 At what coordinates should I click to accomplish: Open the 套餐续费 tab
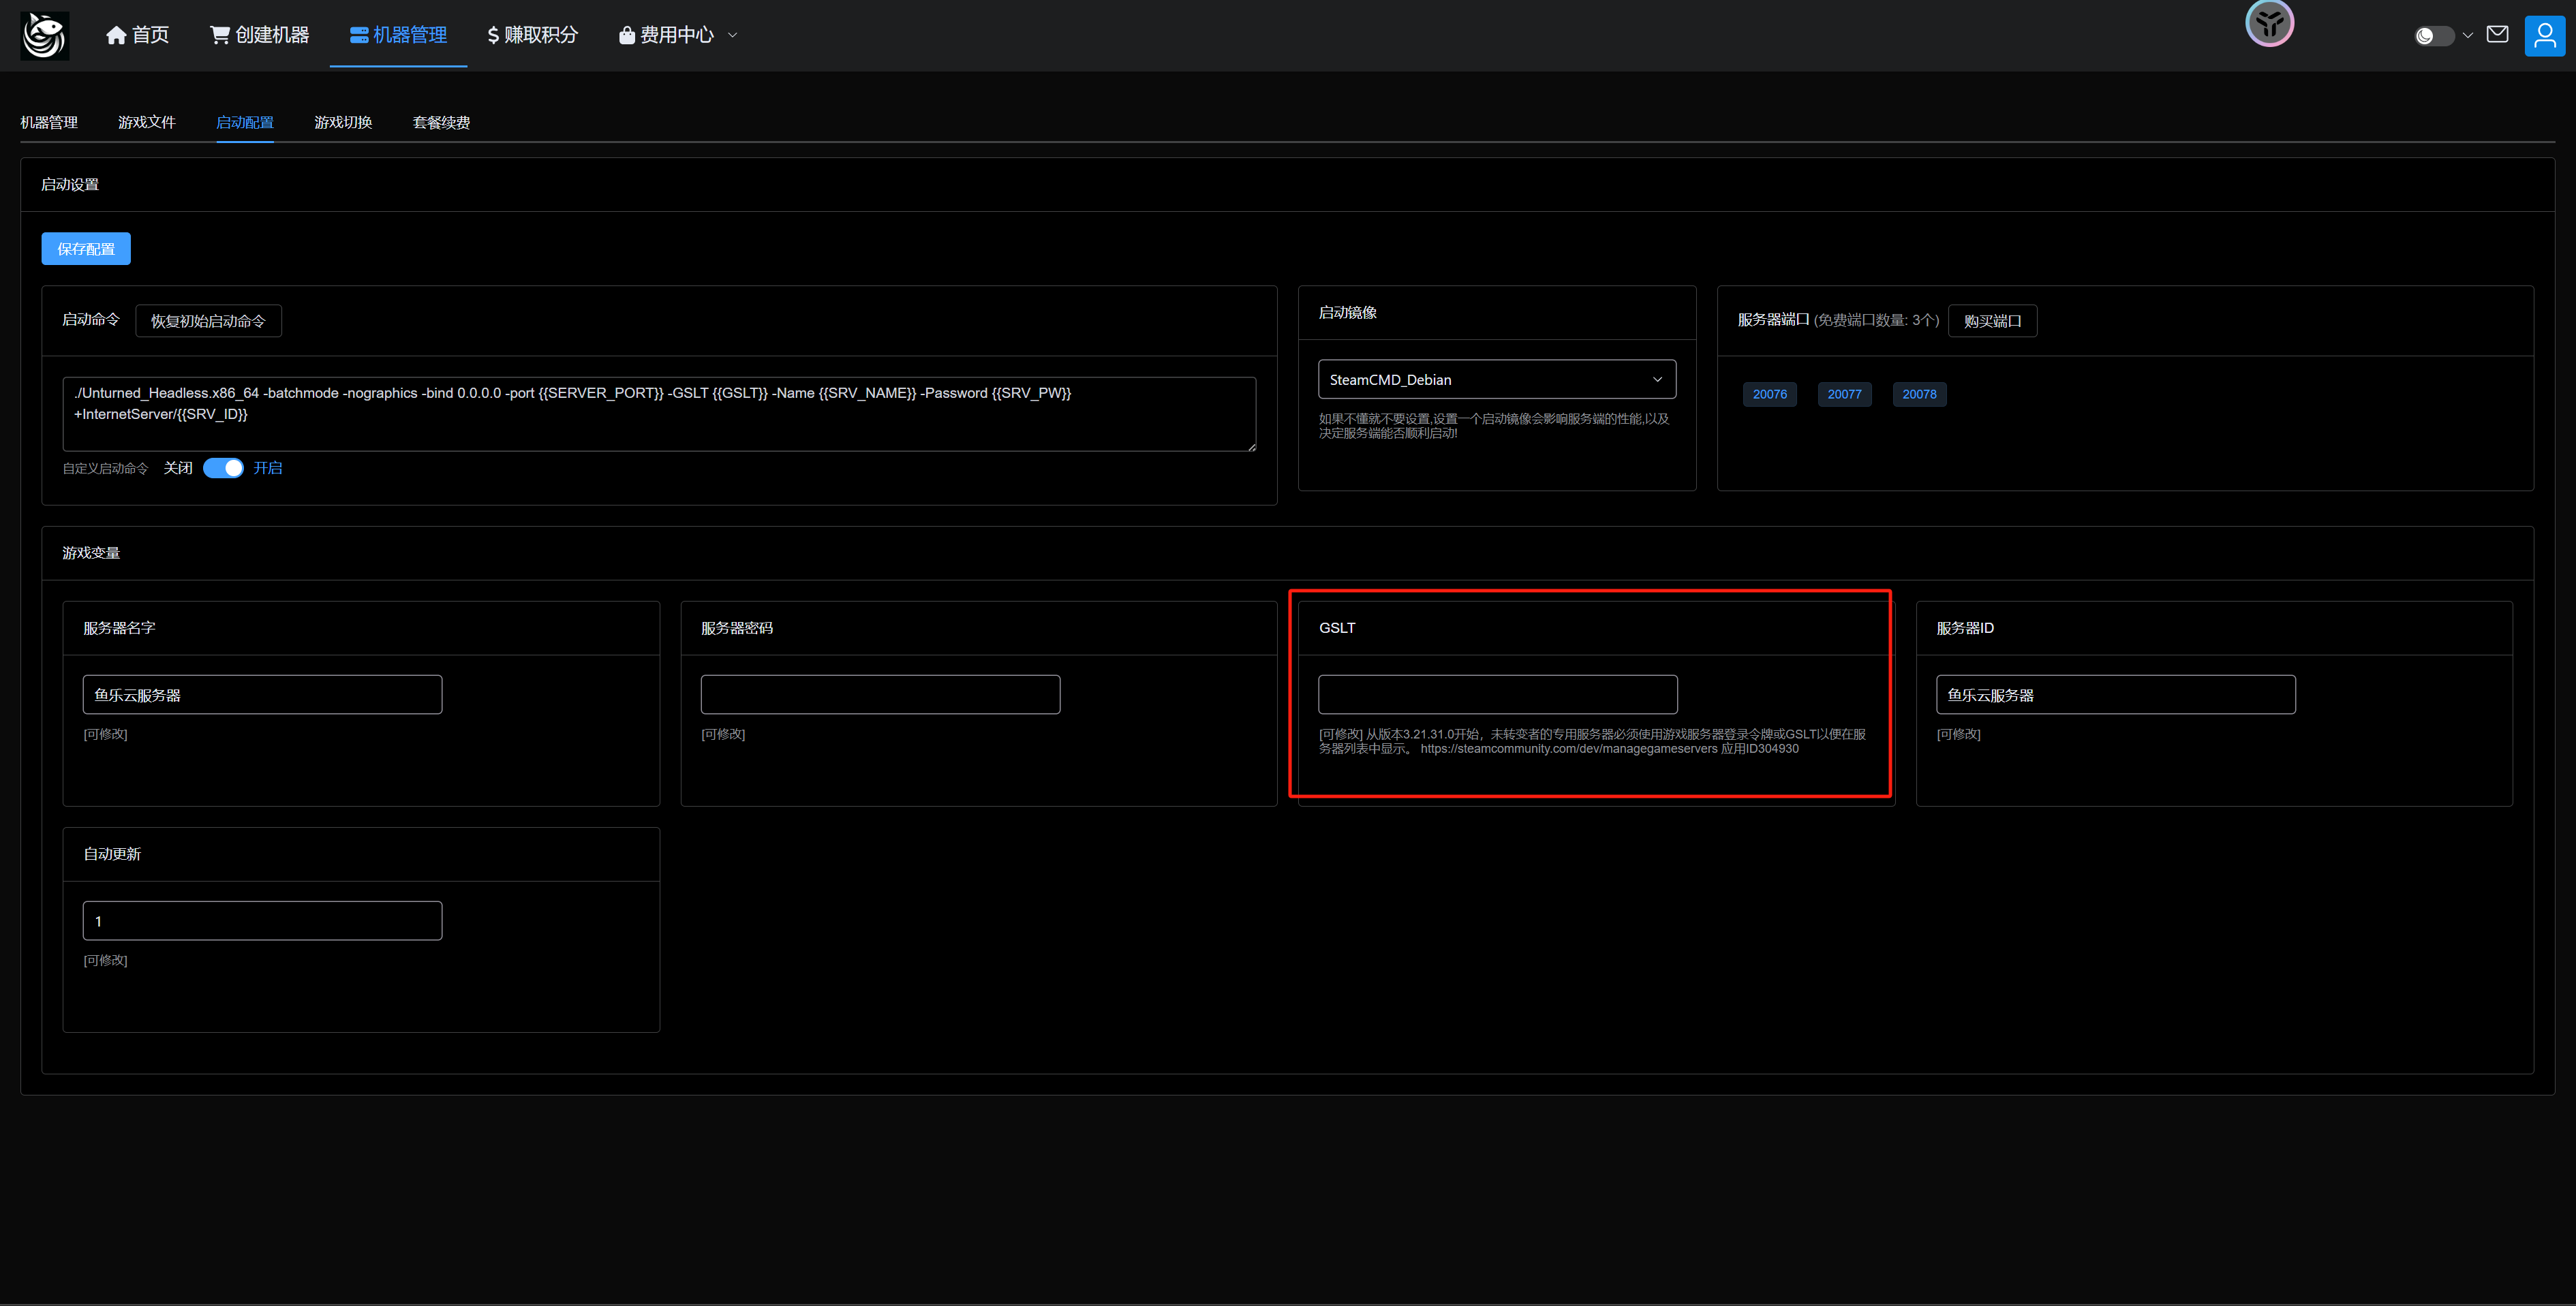coord(441,122)
